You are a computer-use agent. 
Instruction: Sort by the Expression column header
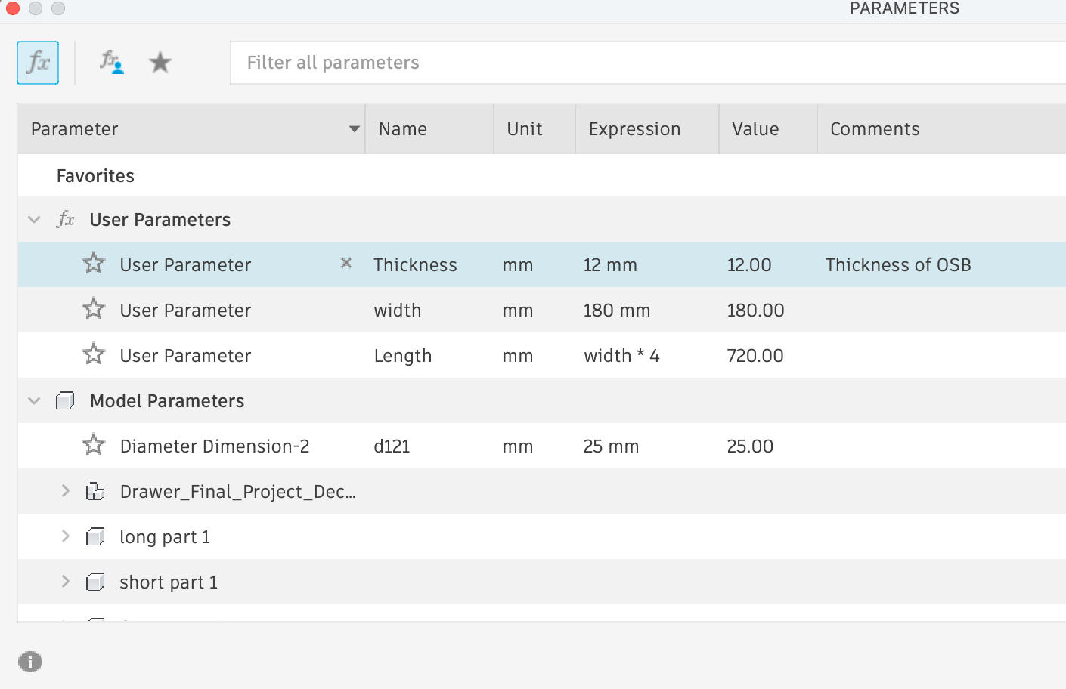pos(634,129)
